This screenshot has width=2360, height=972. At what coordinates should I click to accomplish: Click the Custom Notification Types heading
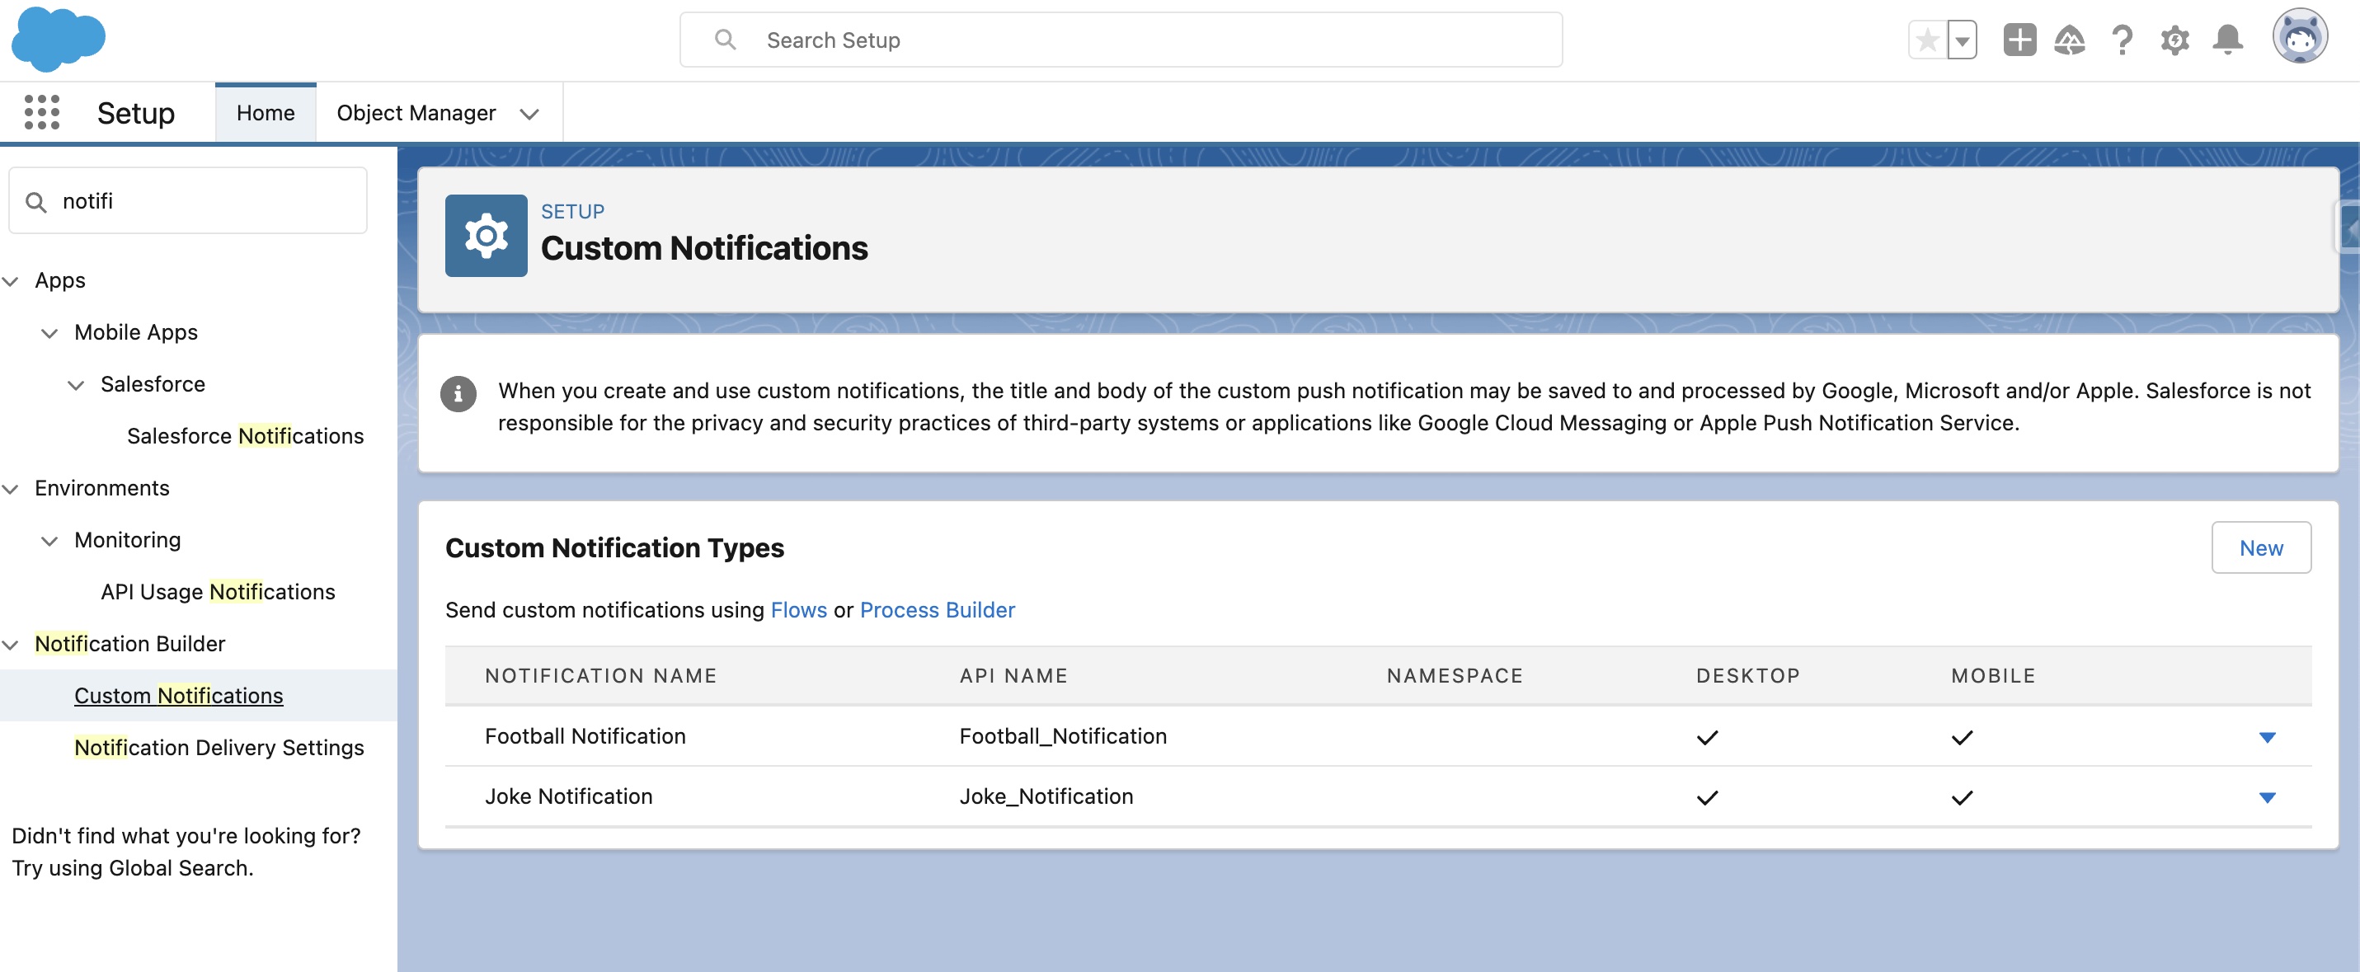point(614,548)
